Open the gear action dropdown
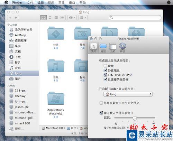 pos(72,18)
